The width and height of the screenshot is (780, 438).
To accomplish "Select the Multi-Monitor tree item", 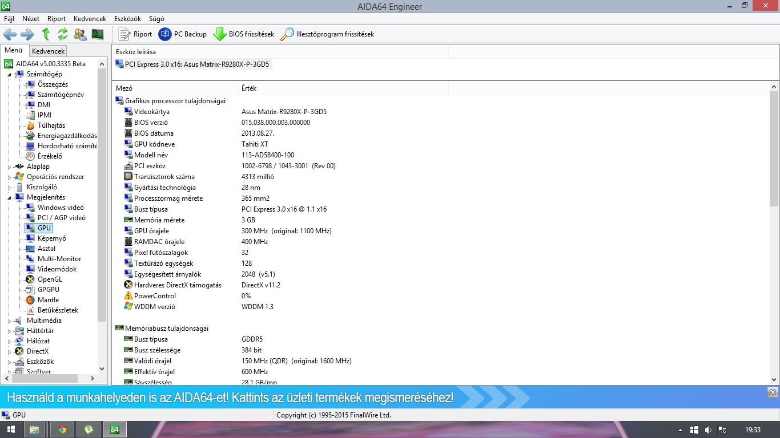I will 59,259.
